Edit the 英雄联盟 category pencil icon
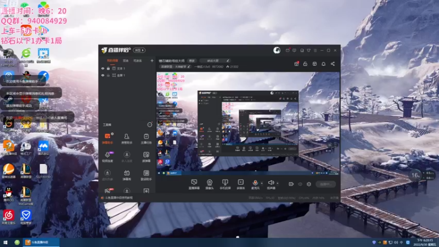This screenshot has height=247, width=439. tap(189, 66)
